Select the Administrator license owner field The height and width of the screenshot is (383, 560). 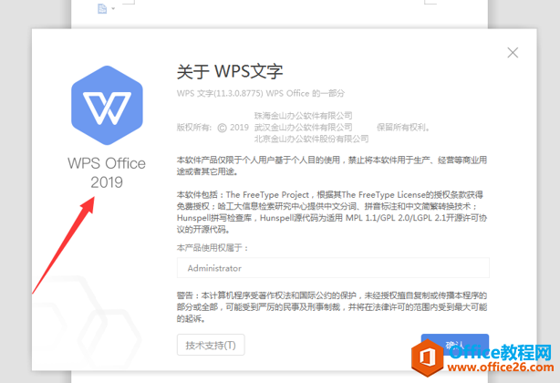333,268
